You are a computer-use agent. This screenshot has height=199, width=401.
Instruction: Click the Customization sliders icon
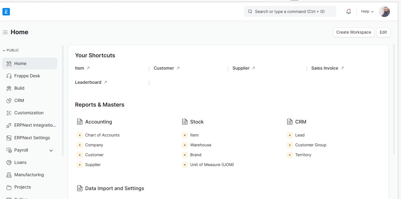click(x=9, y=113)
